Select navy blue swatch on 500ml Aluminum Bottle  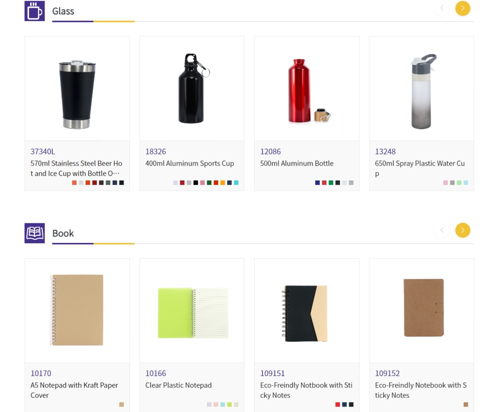pos(318,183)
